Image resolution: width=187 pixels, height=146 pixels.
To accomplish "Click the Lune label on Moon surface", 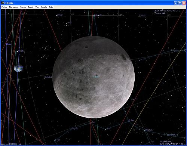I will pos(96,76).
